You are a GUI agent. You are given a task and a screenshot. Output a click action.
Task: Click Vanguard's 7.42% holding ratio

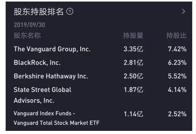(x=177, y=49)
